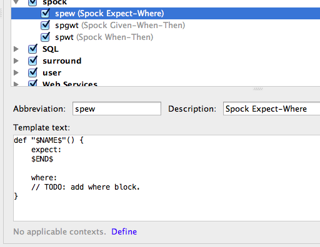Click the 'Abbreviation:' label
The width and height of the screenshot is (320, 247).
[39, 109]
